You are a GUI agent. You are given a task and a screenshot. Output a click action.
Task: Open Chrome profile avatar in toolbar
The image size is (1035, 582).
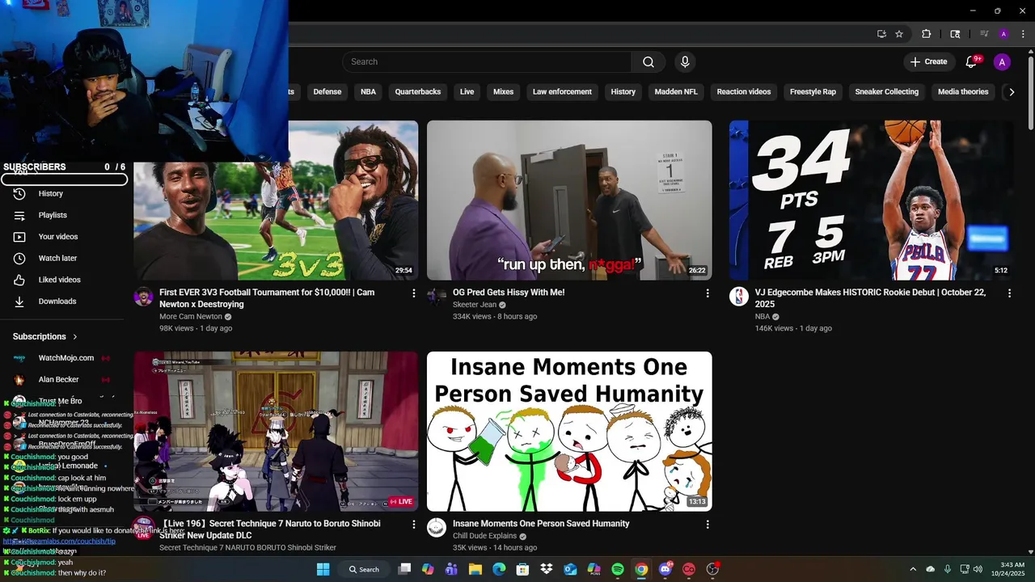(1003, 34)
